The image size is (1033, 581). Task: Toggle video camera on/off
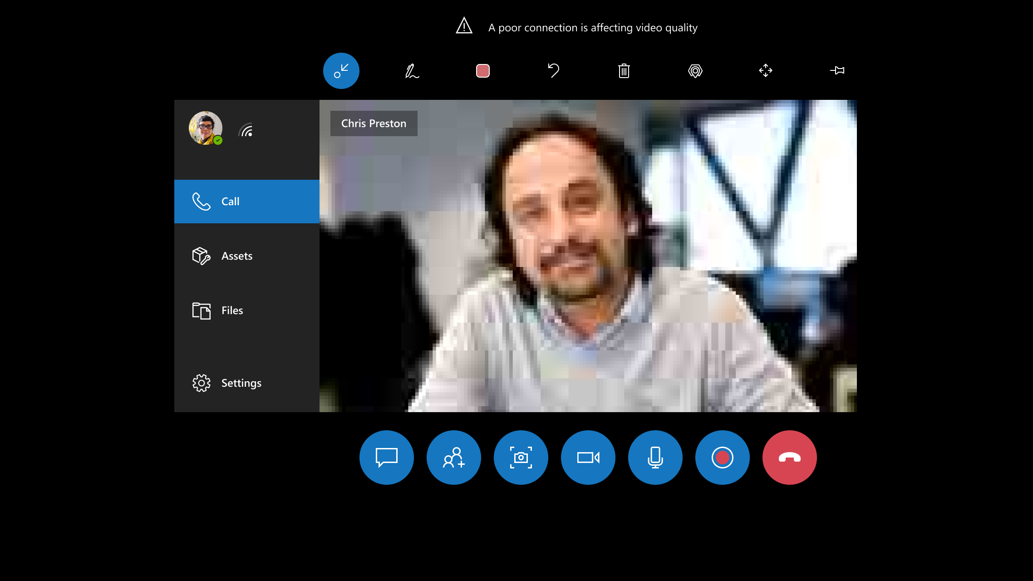pyautogui.click(x=588, y=458)
